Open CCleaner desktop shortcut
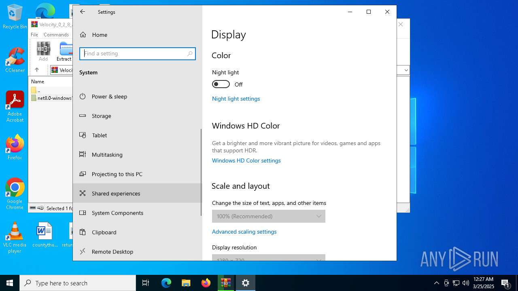Image resolution: width=518 pixels, height=291 pixels. (15, 60)
